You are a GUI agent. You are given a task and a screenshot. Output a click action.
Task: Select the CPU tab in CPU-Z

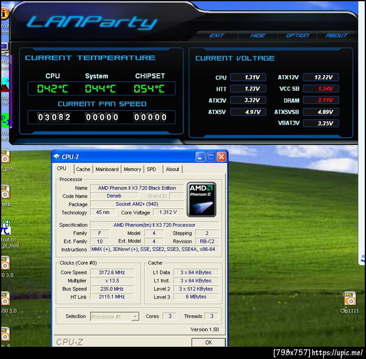click(x=62, y=169)
